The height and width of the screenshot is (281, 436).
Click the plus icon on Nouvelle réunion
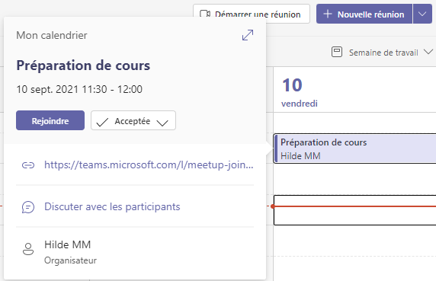click(x=328, y=14)
